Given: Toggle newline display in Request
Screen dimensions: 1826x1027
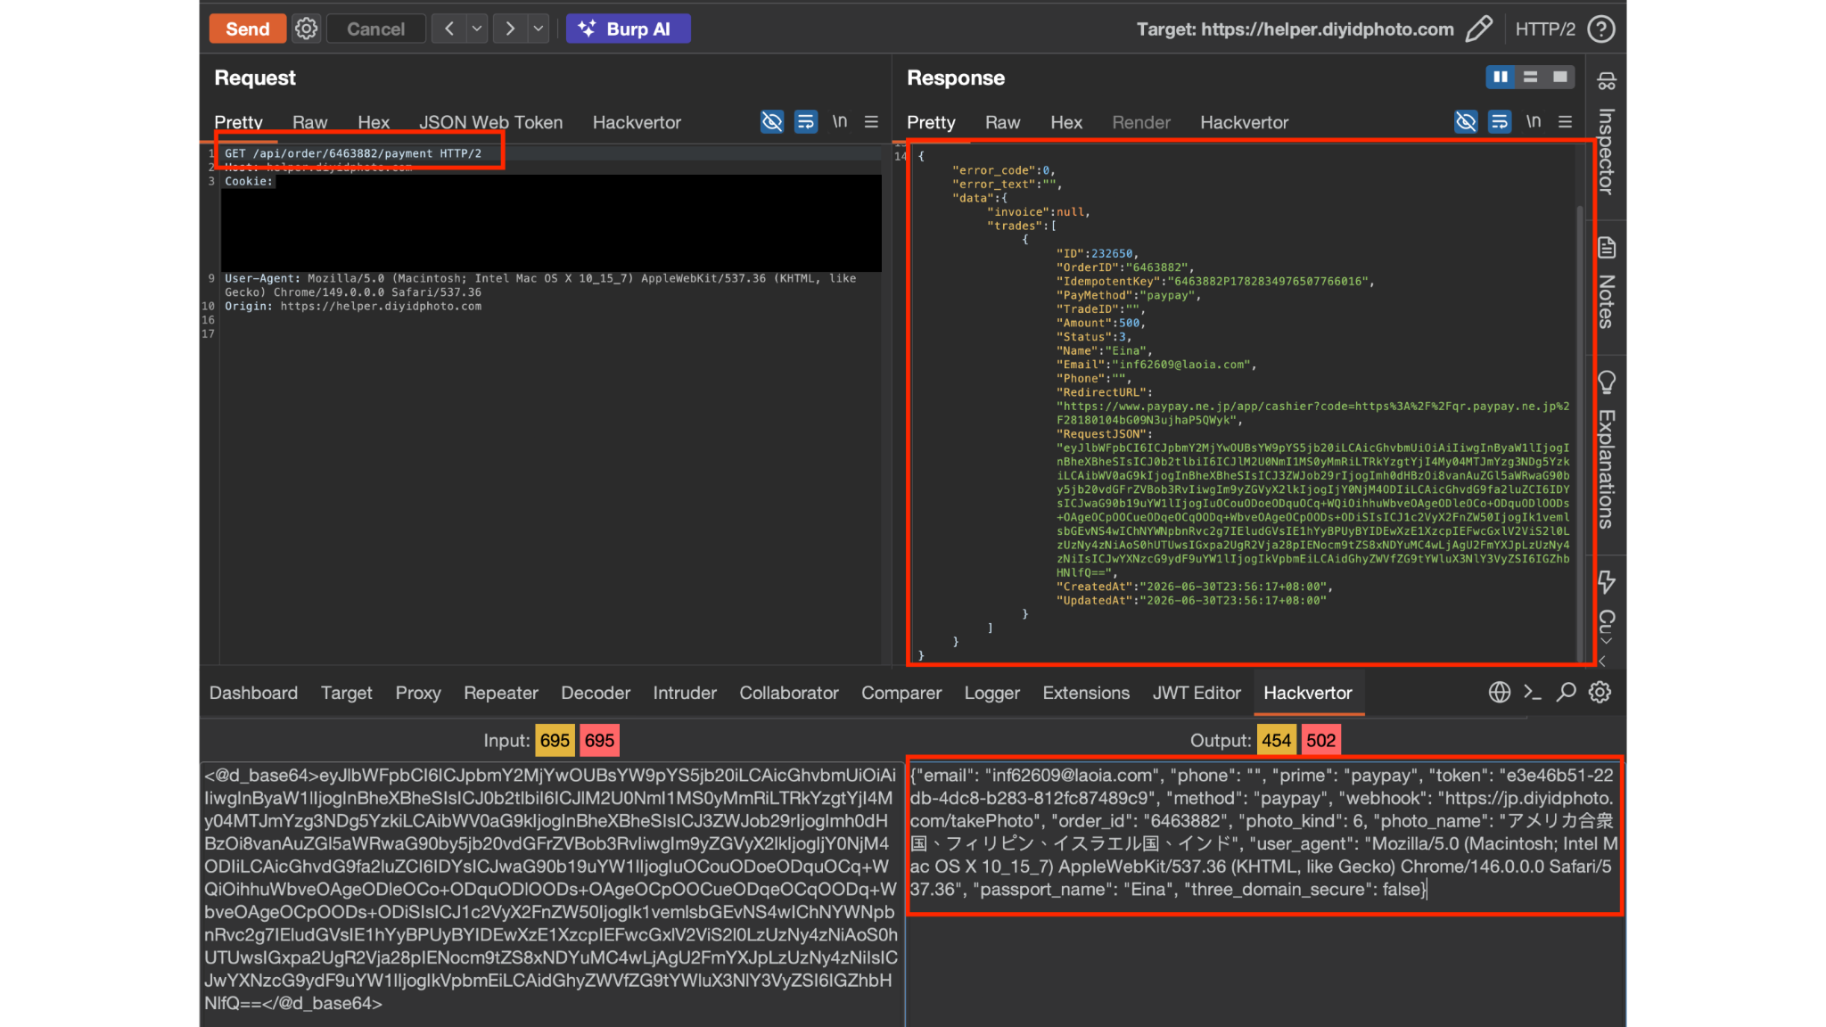Looking at the screenshot, I should 840,121.
